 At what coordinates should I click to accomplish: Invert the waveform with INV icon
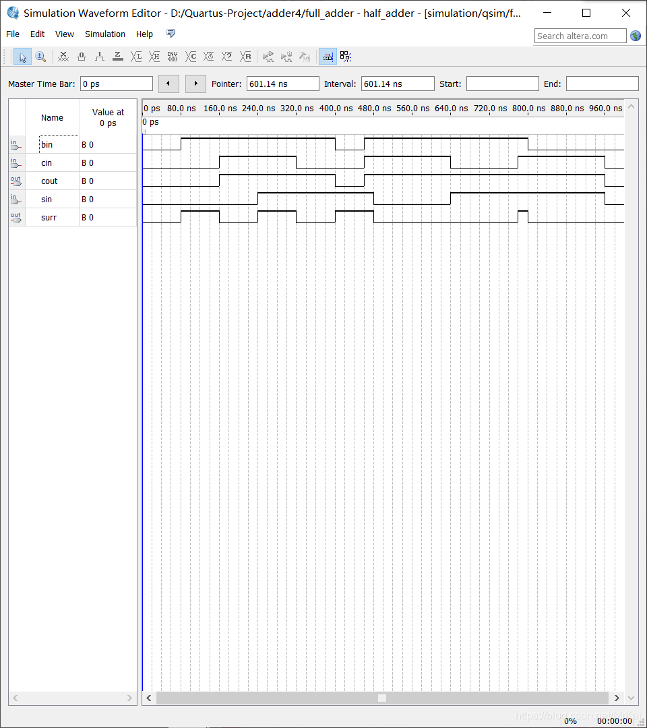click(x=172, y=57)
